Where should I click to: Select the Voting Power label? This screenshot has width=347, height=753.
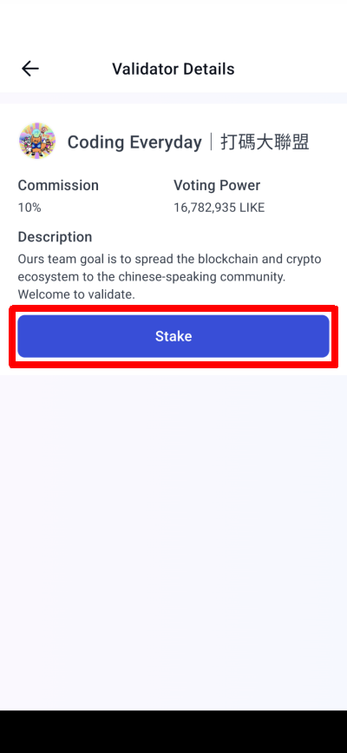(x=217, y=185)
